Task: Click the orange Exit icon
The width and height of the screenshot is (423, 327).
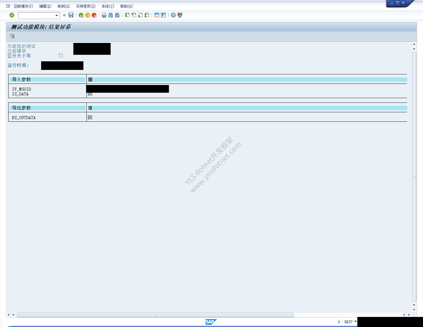Action: pos(88,15)
